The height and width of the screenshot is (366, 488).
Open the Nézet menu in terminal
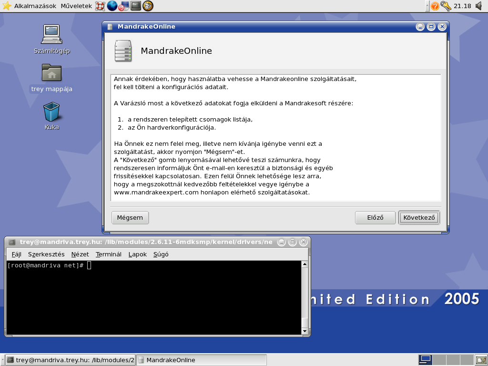[x=80, y=254]
